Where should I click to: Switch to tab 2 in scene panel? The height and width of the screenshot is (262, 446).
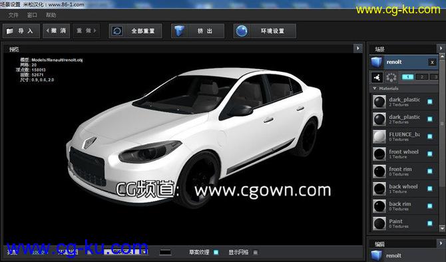pos(421,77)
